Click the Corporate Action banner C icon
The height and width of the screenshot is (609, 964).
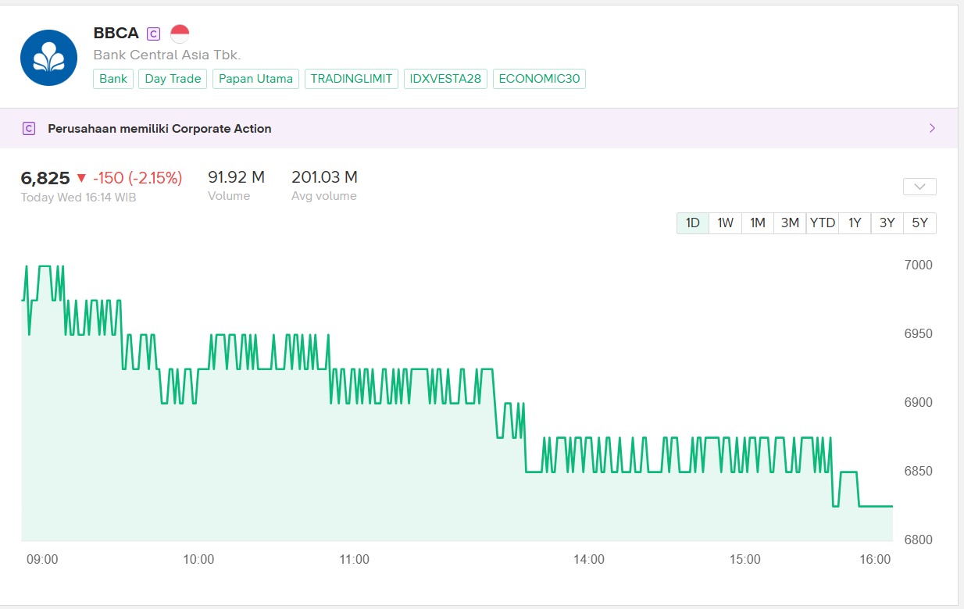(29, 129)
